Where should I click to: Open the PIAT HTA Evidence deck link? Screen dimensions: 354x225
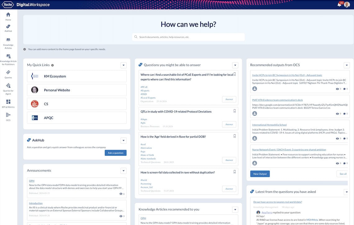point(277,100)
